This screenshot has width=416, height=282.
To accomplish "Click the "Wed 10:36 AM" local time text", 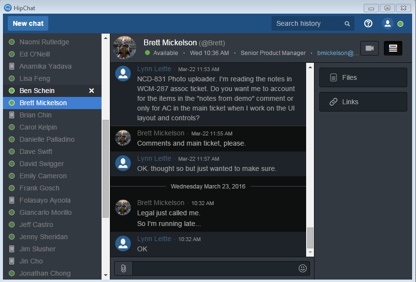I will 209,53.
